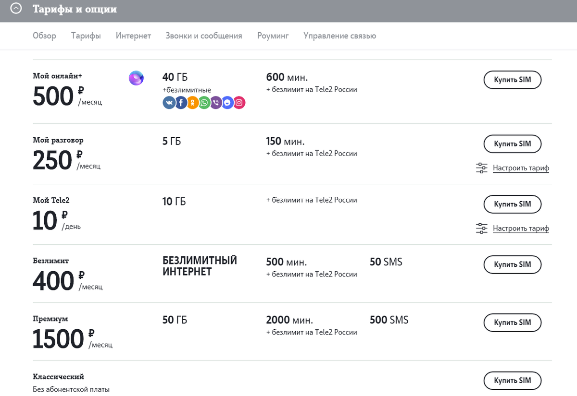Click the 2000 мин. value
The height and width of the screenshot is (396, 577).
(x=289, y=320)
